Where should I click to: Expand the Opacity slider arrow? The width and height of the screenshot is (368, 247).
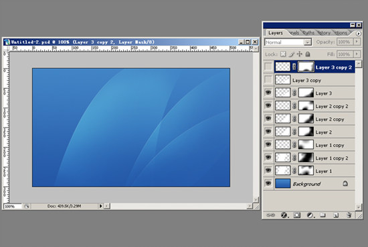point(357,42)
